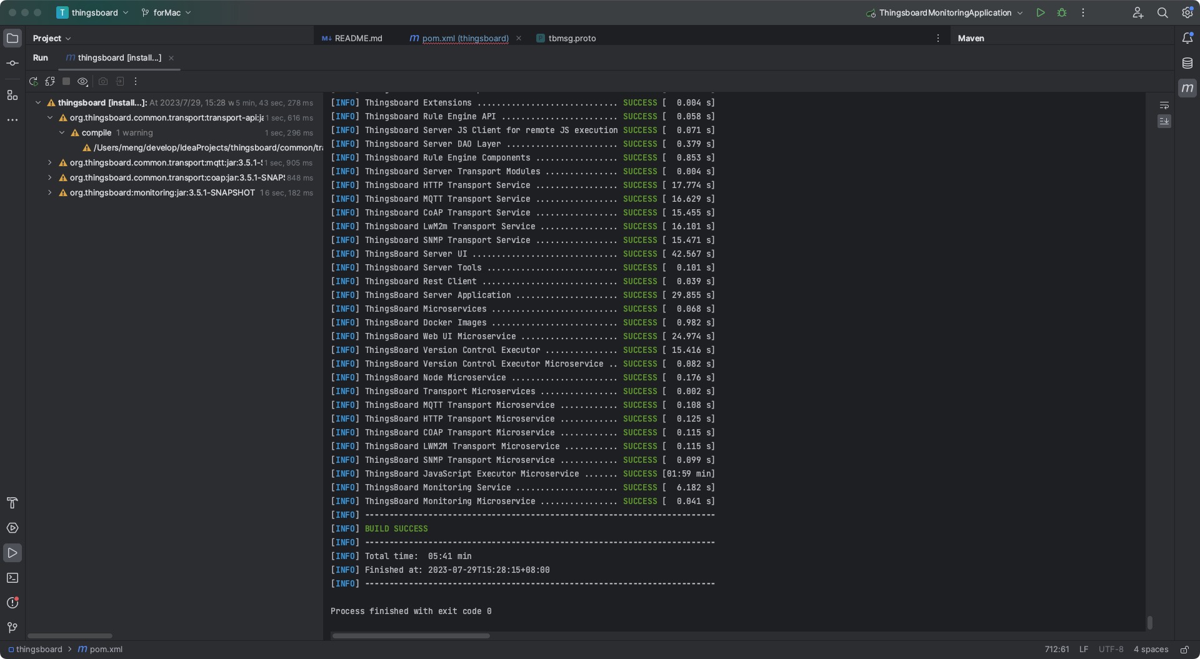Change UTF-8 file encoding

1111,650
